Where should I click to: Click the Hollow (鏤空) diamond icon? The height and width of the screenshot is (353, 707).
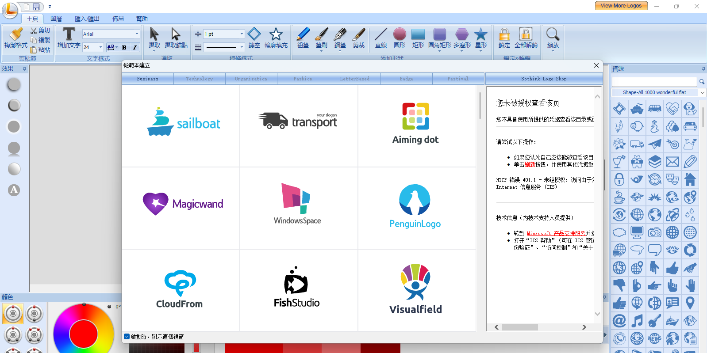tap(254, 38)
